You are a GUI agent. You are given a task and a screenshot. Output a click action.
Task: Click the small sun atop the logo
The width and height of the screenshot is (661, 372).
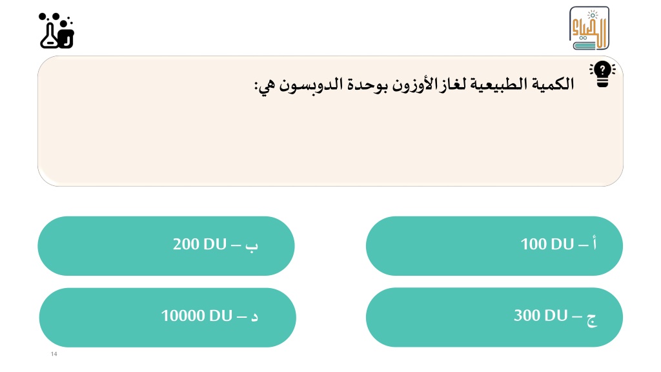pyautogui.click(x=593, y=15)
